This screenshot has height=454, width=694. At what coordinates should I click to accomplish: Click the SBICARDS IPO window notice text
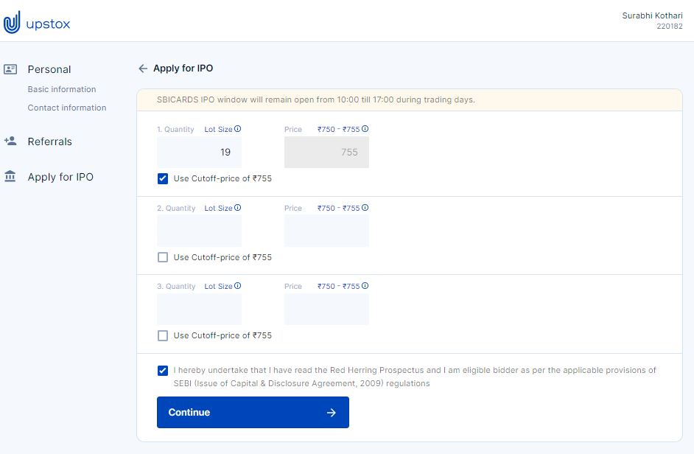pos(316,99)
